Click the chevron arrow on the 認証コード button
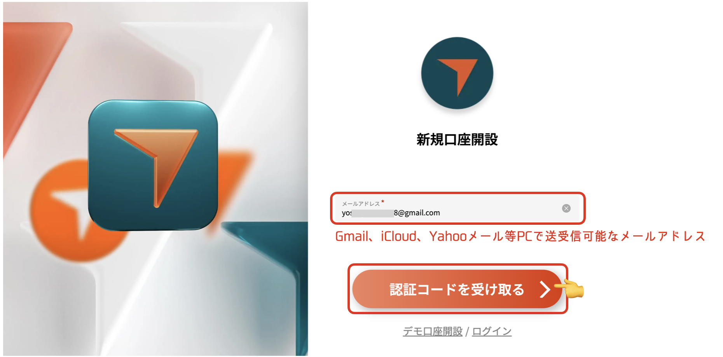The width and height of the screenshot is (723, 357). (545, 289)
